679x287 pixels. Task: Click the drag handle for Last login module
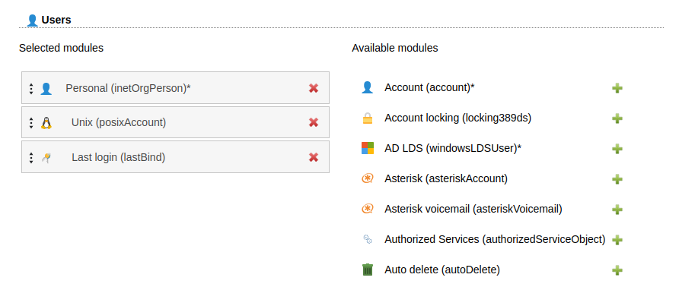31,157
